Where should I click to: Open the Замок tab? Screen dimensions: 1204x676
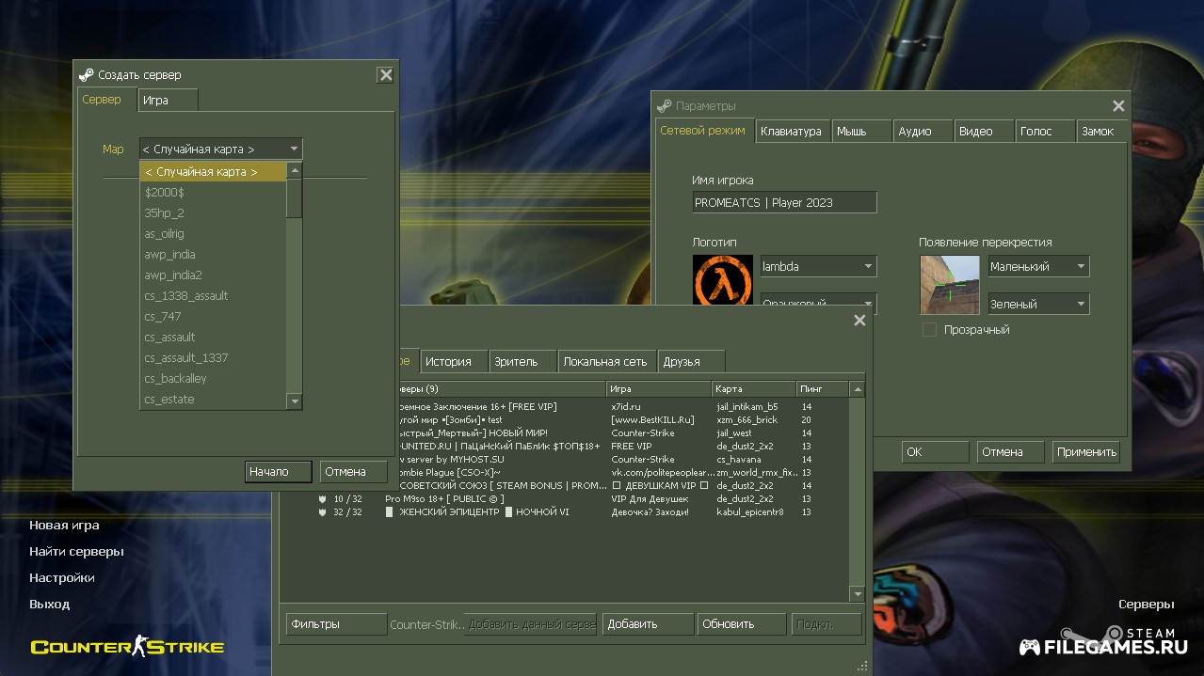[1102, 132]
